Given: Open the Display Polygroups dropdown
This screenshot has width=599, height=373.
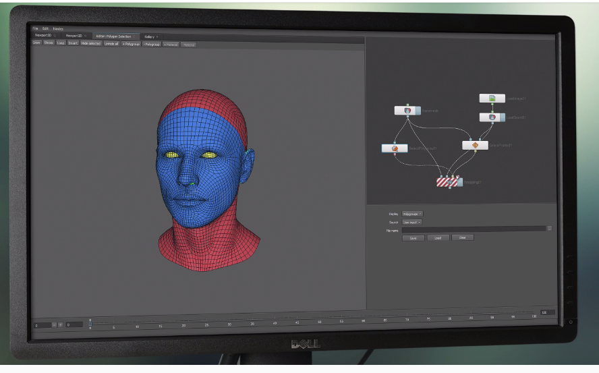Looking at the screenshot, I should click(412, 214).
